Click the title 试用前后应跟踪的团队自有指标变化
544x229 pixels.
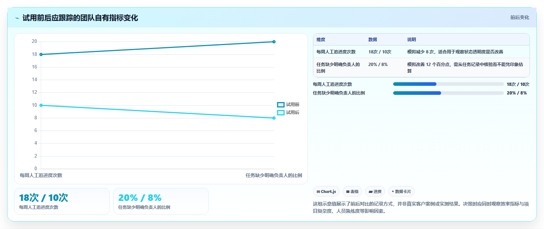80,18
